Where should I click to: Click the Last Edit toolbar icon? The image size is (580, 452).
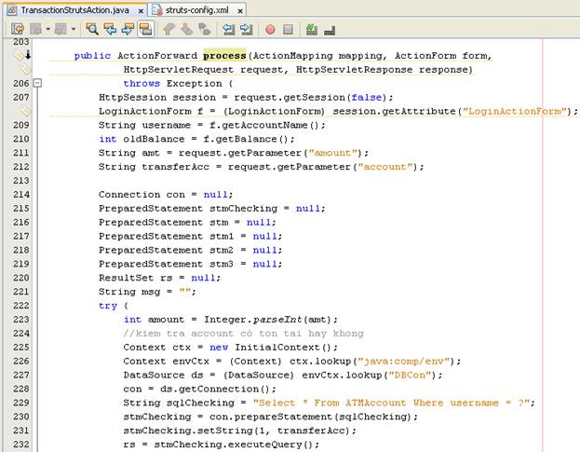click(x=17, y=29)
